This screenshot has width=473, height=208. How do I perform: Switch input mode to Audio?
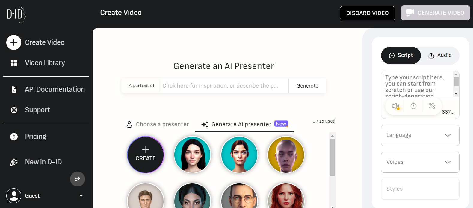(440, 56)
